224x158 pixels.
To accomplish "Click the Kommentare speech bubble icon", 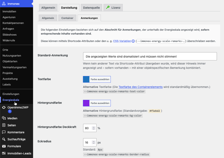I will 4,132.
